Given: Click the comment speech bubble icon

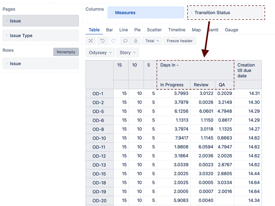Looking at the screenshot, I should click(125, 41).
